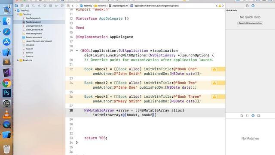This screenshot has height=155, width=275.
Task: Open AppDelegate.m breadcrumb in jump bar
Action: (x=119, y=6)
